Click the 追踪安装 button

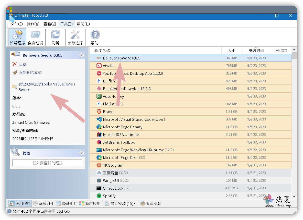point(151,203)
